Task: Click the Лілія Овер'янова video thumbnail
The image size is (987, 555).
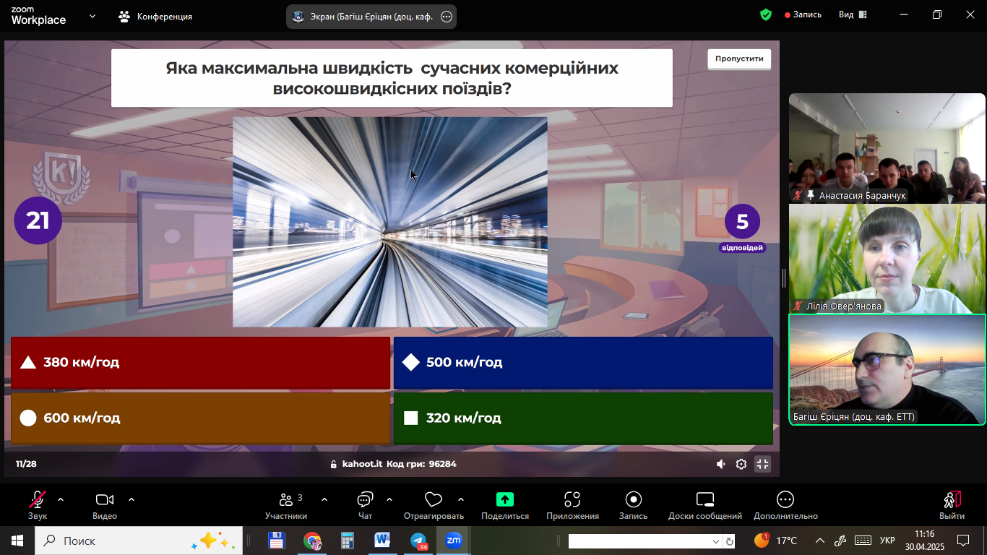Action: coord(887,259)
